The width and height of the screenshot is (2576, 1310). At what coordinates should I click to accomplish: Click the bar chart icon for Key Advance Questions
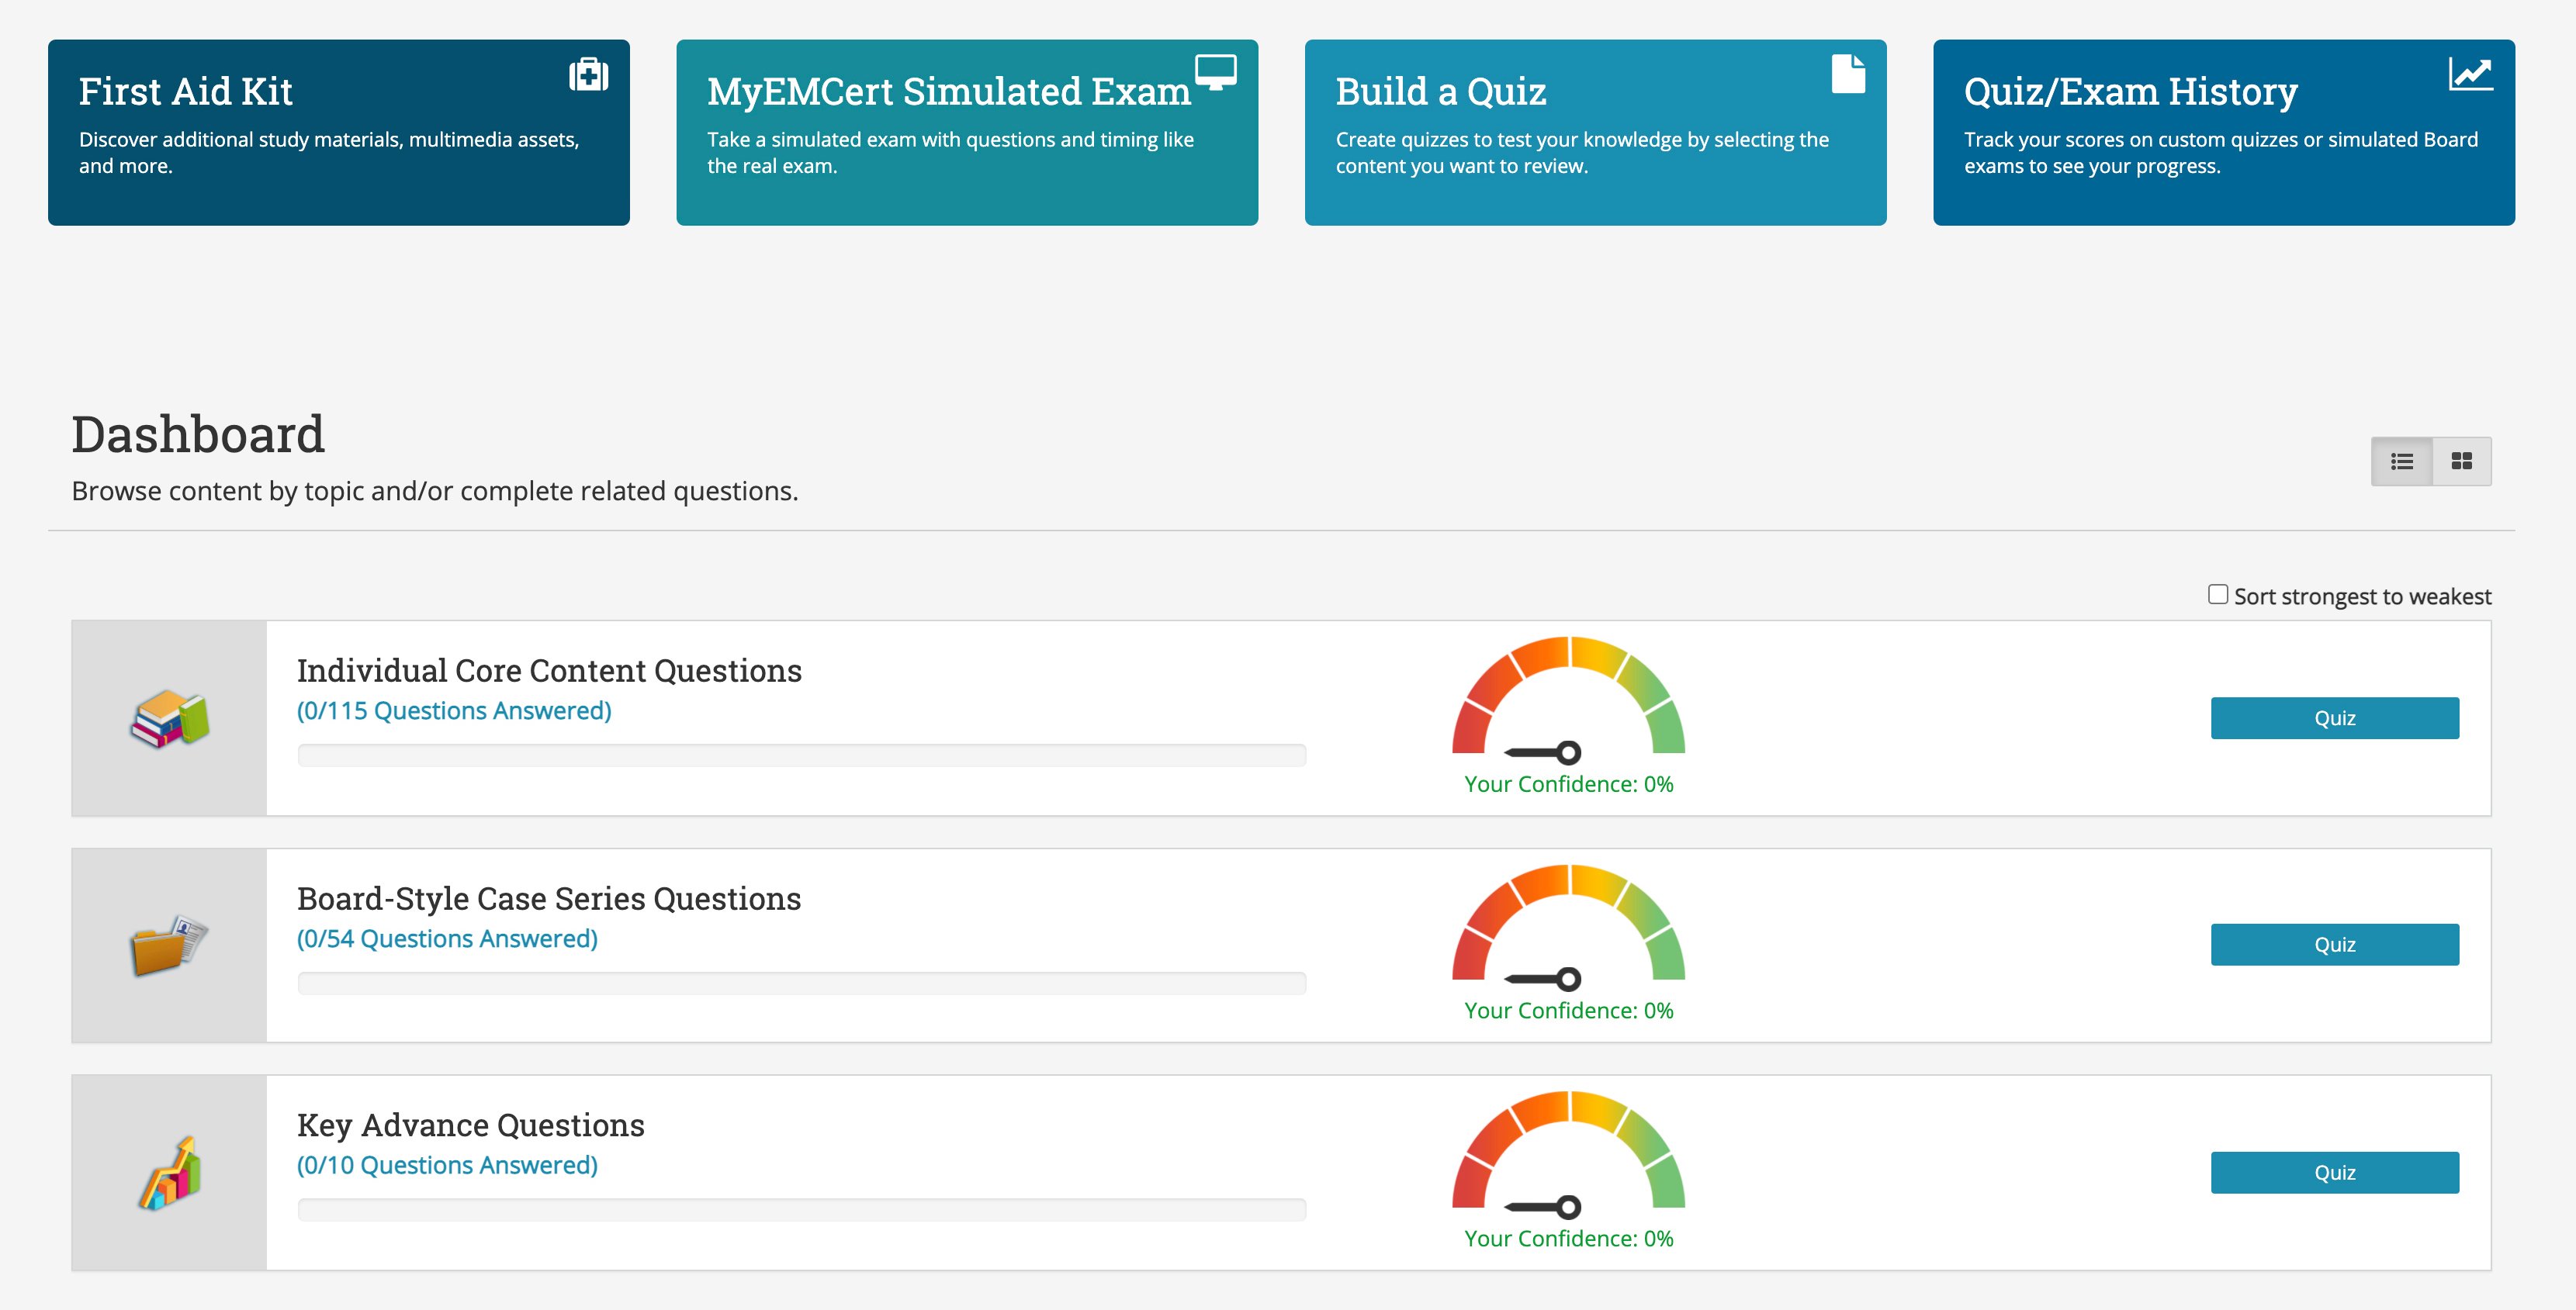(169, 1172)
